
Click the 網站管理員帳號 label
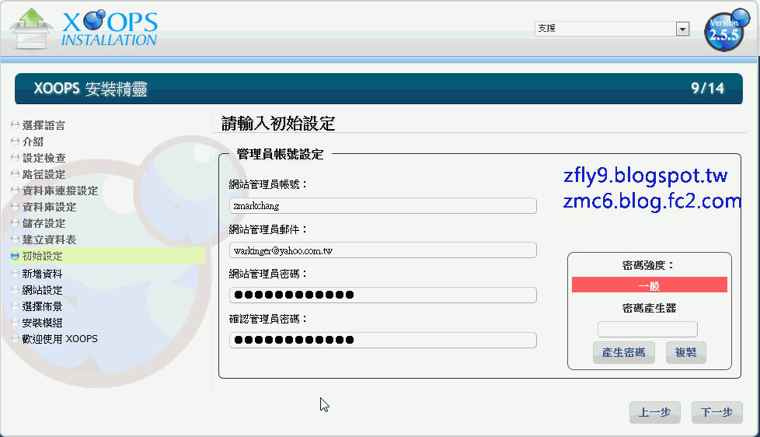(x=268, y=184)
